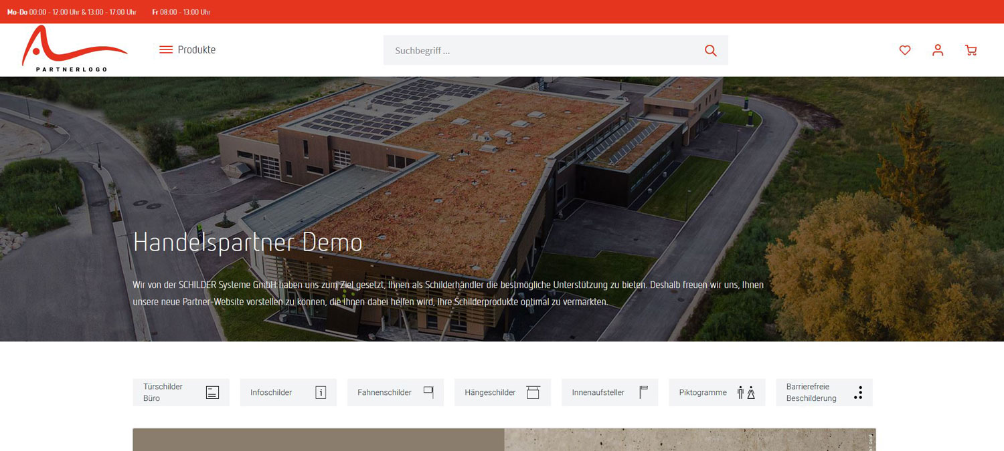This screenshot has height=451, width=1004.
Task: Click the Hängeschilder hanging sign icon
Action: pos(533,392)
